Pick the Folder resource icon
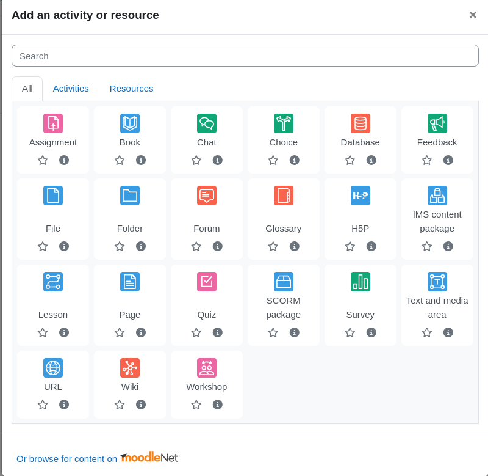Screen dimensions: 488x476 [130, 196]
